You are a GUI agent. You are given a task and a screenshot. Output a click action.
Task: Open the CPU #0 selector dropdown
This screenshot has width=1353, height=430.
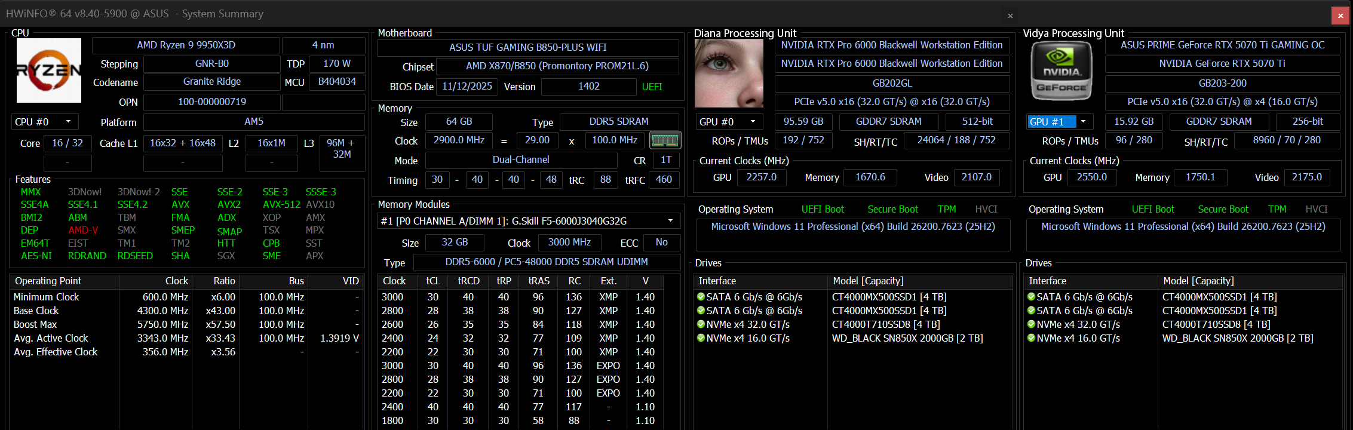(x=45, y=122)
